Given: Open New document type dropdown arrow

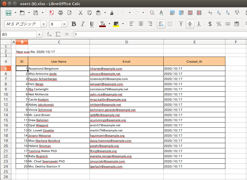Looking at the screenshot, I should pyautogui.click(x=15, y=13).
